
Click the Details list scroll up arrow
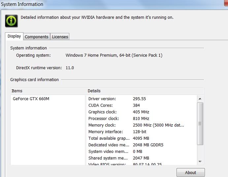pyautogui.click(x=200, y=99)
